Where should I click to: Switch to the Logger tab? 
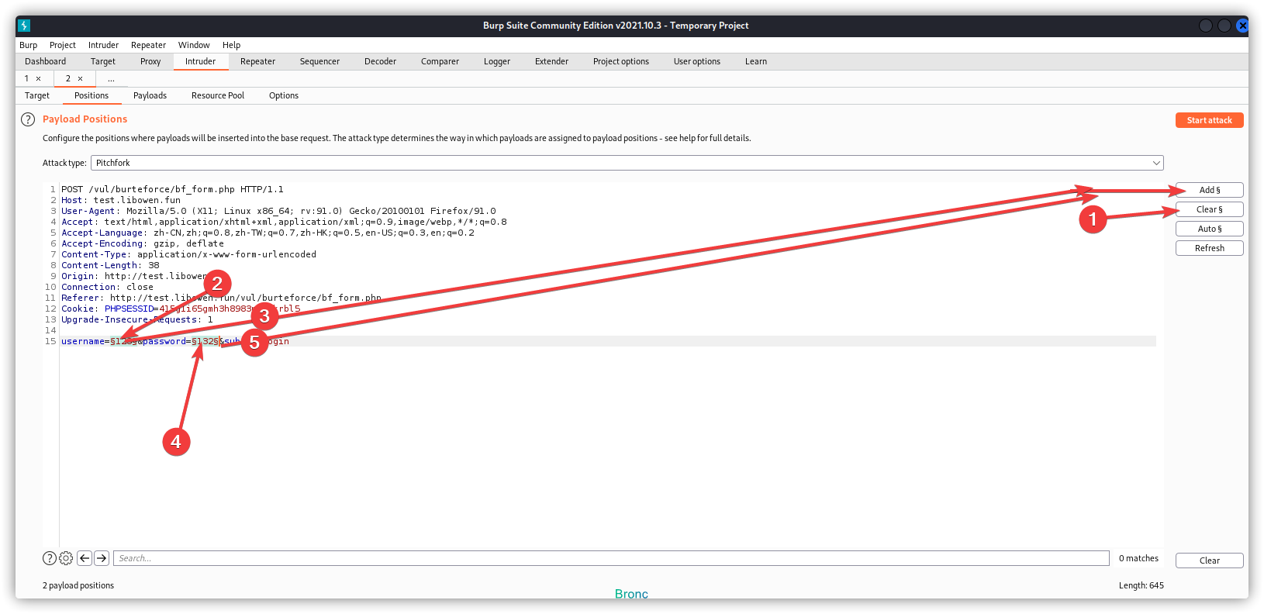497,61
